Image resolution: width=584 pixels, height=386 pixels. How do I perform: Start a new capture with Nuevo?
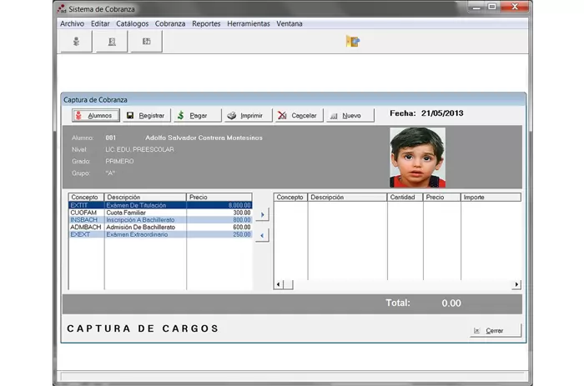tap(345, 116)
